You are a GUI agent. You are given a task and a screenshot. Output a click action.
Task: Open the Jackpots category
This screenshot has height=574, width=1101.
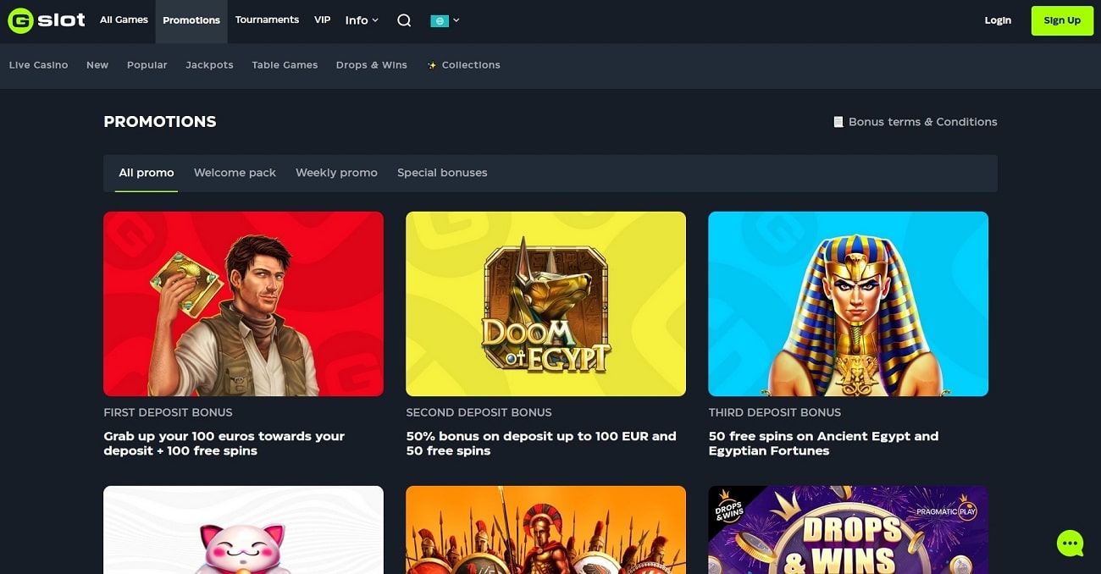tap(209, 65)
